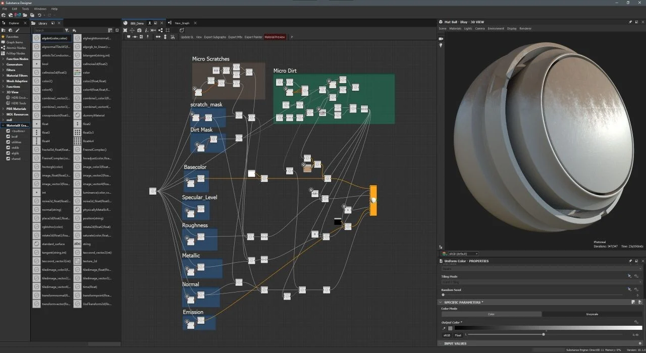
Task: Select the eyedropper next to Output Color
Action: click(x=444, y=328)
